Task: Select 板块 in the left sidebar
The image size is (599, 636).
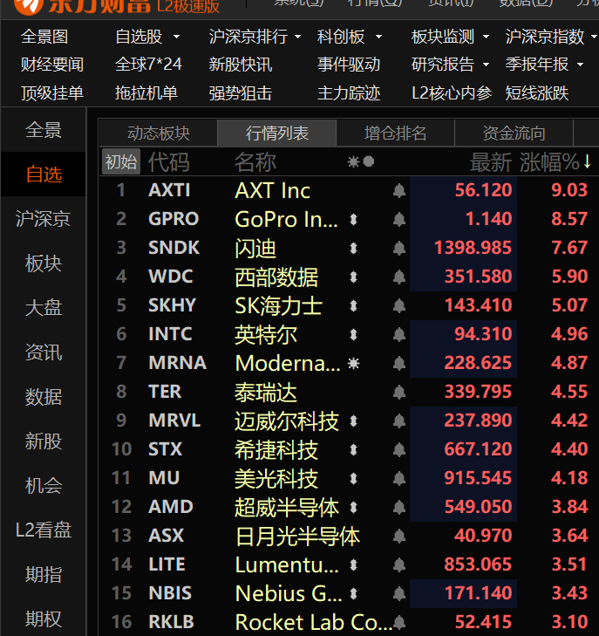Action: [x=44, y=263]
